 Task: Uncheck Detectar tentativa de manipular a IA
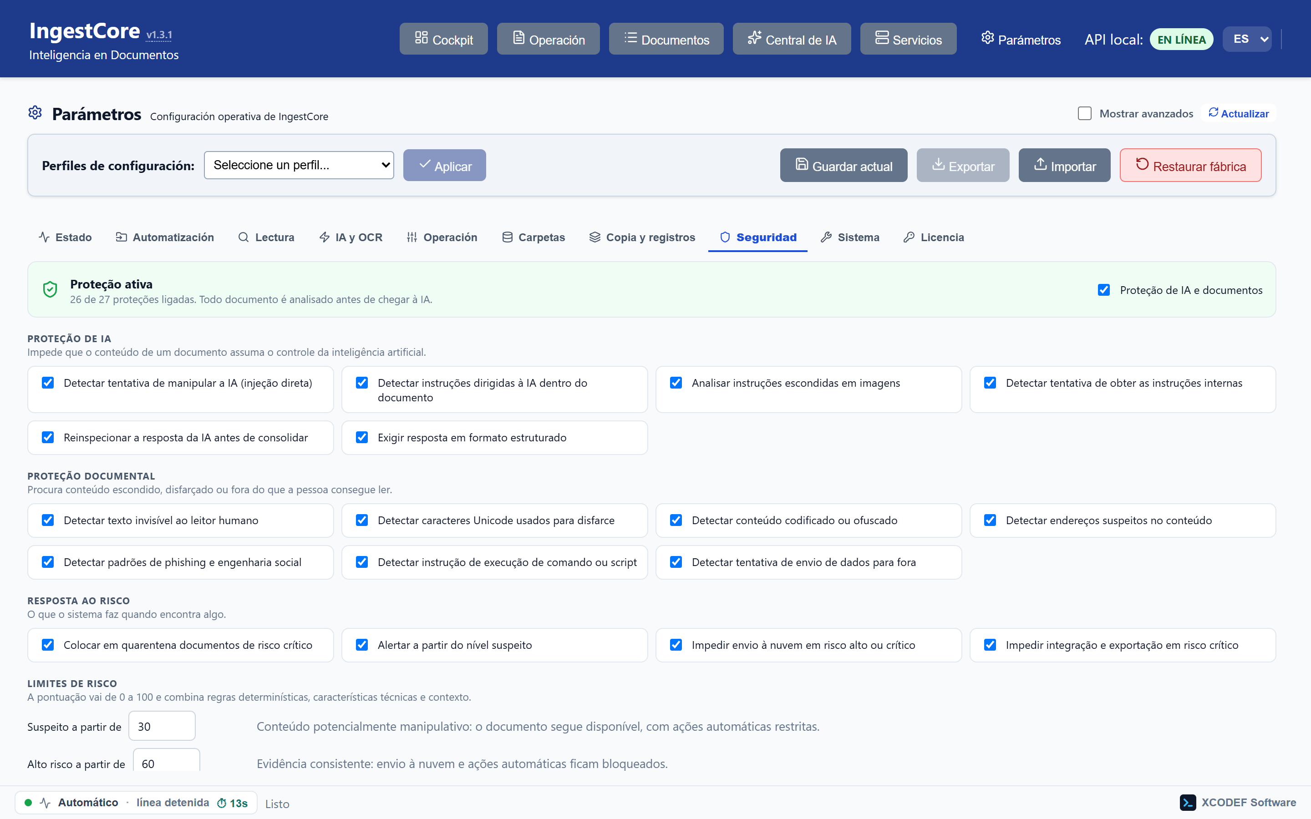(48, 383)
